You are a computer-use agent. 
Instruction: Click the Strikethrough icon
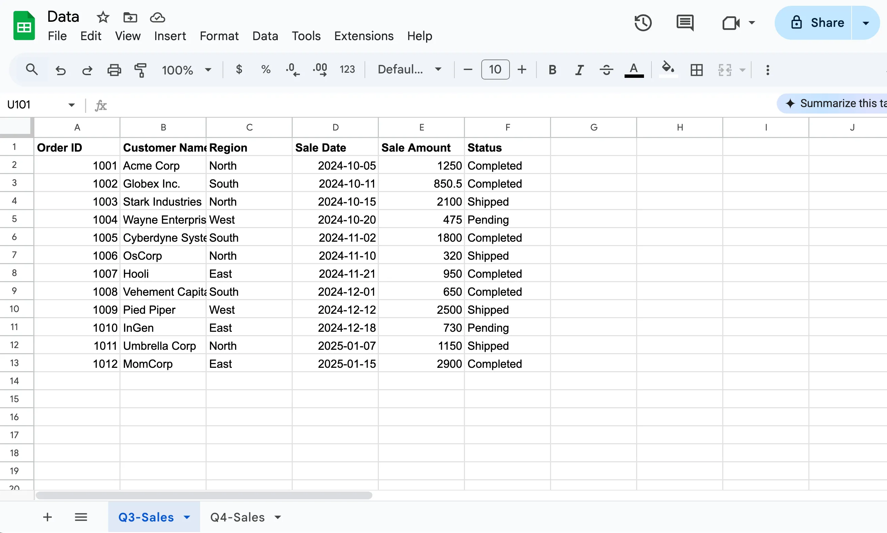pos(606,70)
